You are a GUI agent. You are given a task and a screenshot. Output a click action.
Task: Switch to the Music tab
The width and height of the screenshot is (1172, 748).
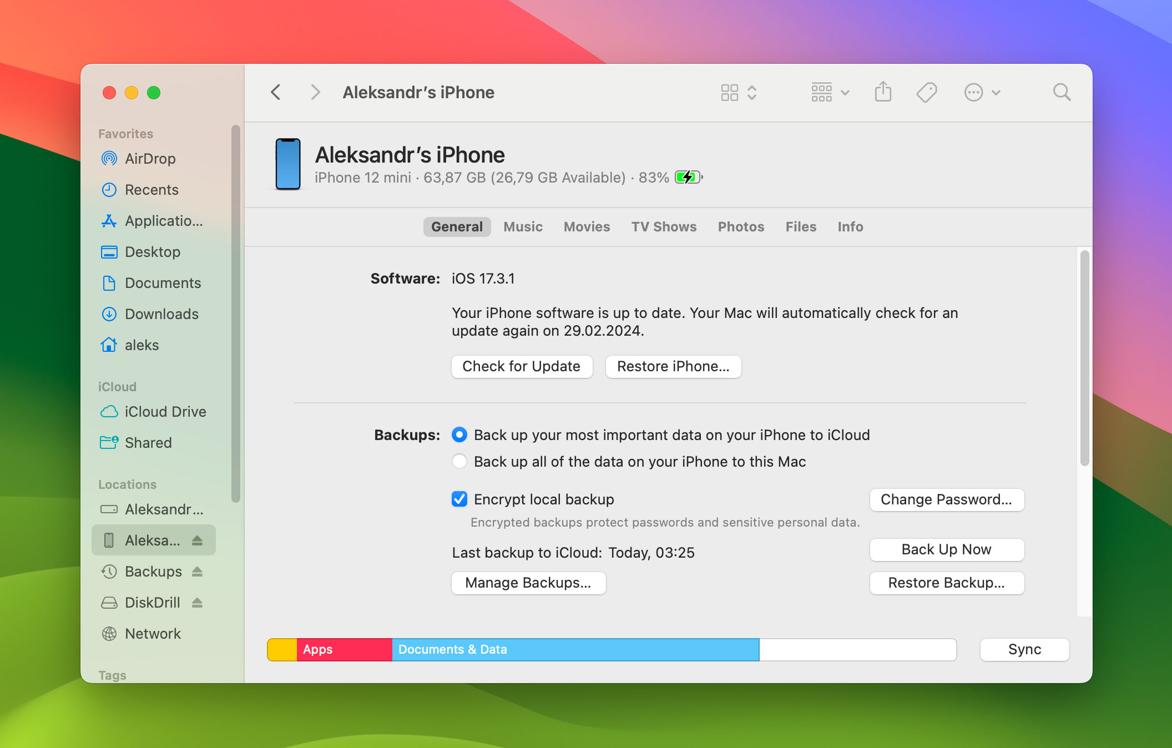523,227
